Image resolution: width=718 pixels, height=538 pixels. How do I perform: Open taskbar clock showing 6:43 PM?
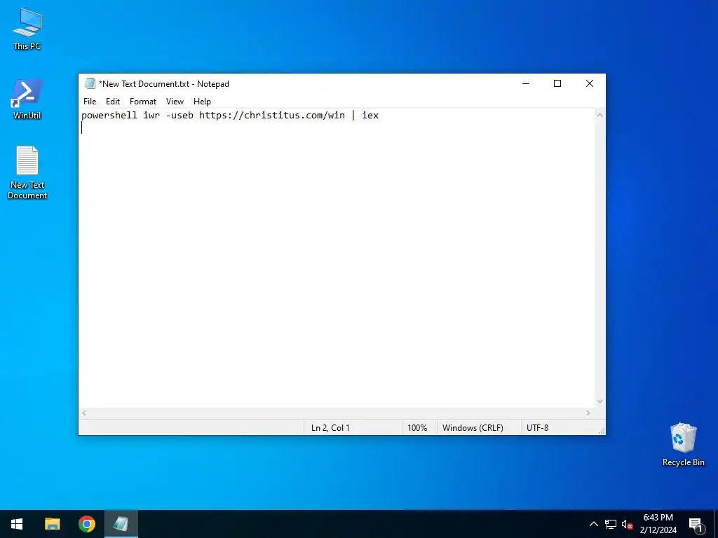[658, 524]
